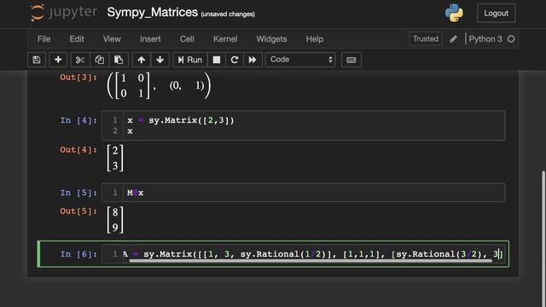
Task: Go to Jupyter home via the logo
Action: (63, 13)
